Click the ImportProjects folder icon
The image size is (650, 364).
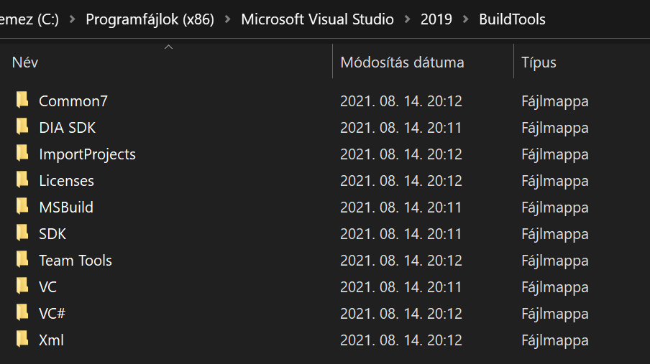coord(22,153)
